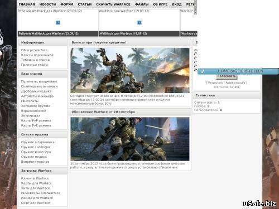Click the dark caption bar WallHack для Warface (19.09.12)
Screen dimensions: 279x209
[x=139, y=33]
